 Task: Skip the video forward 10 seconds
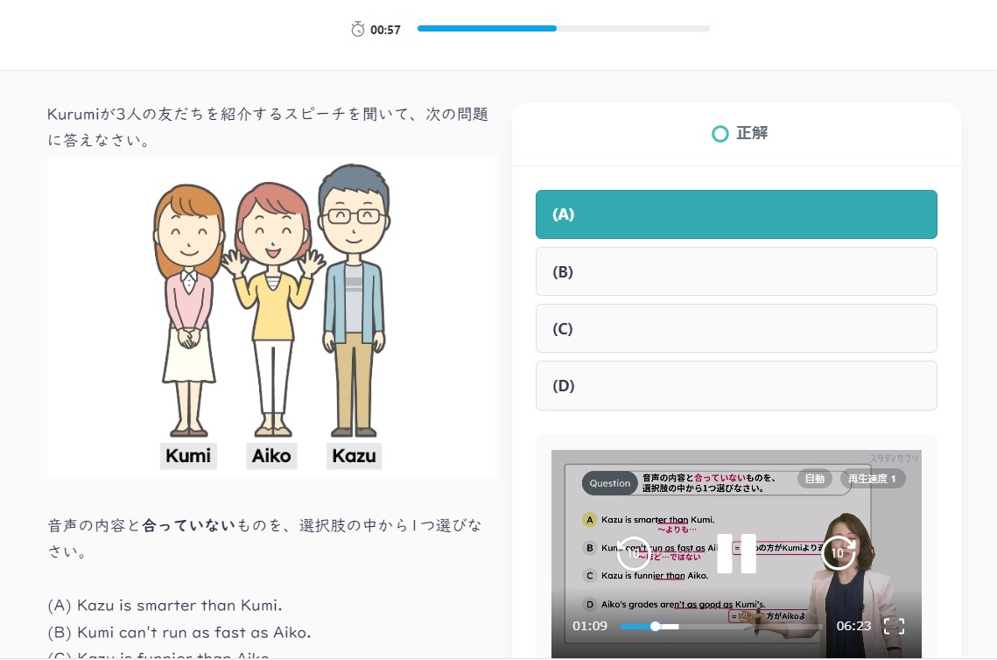click(839, 554)
